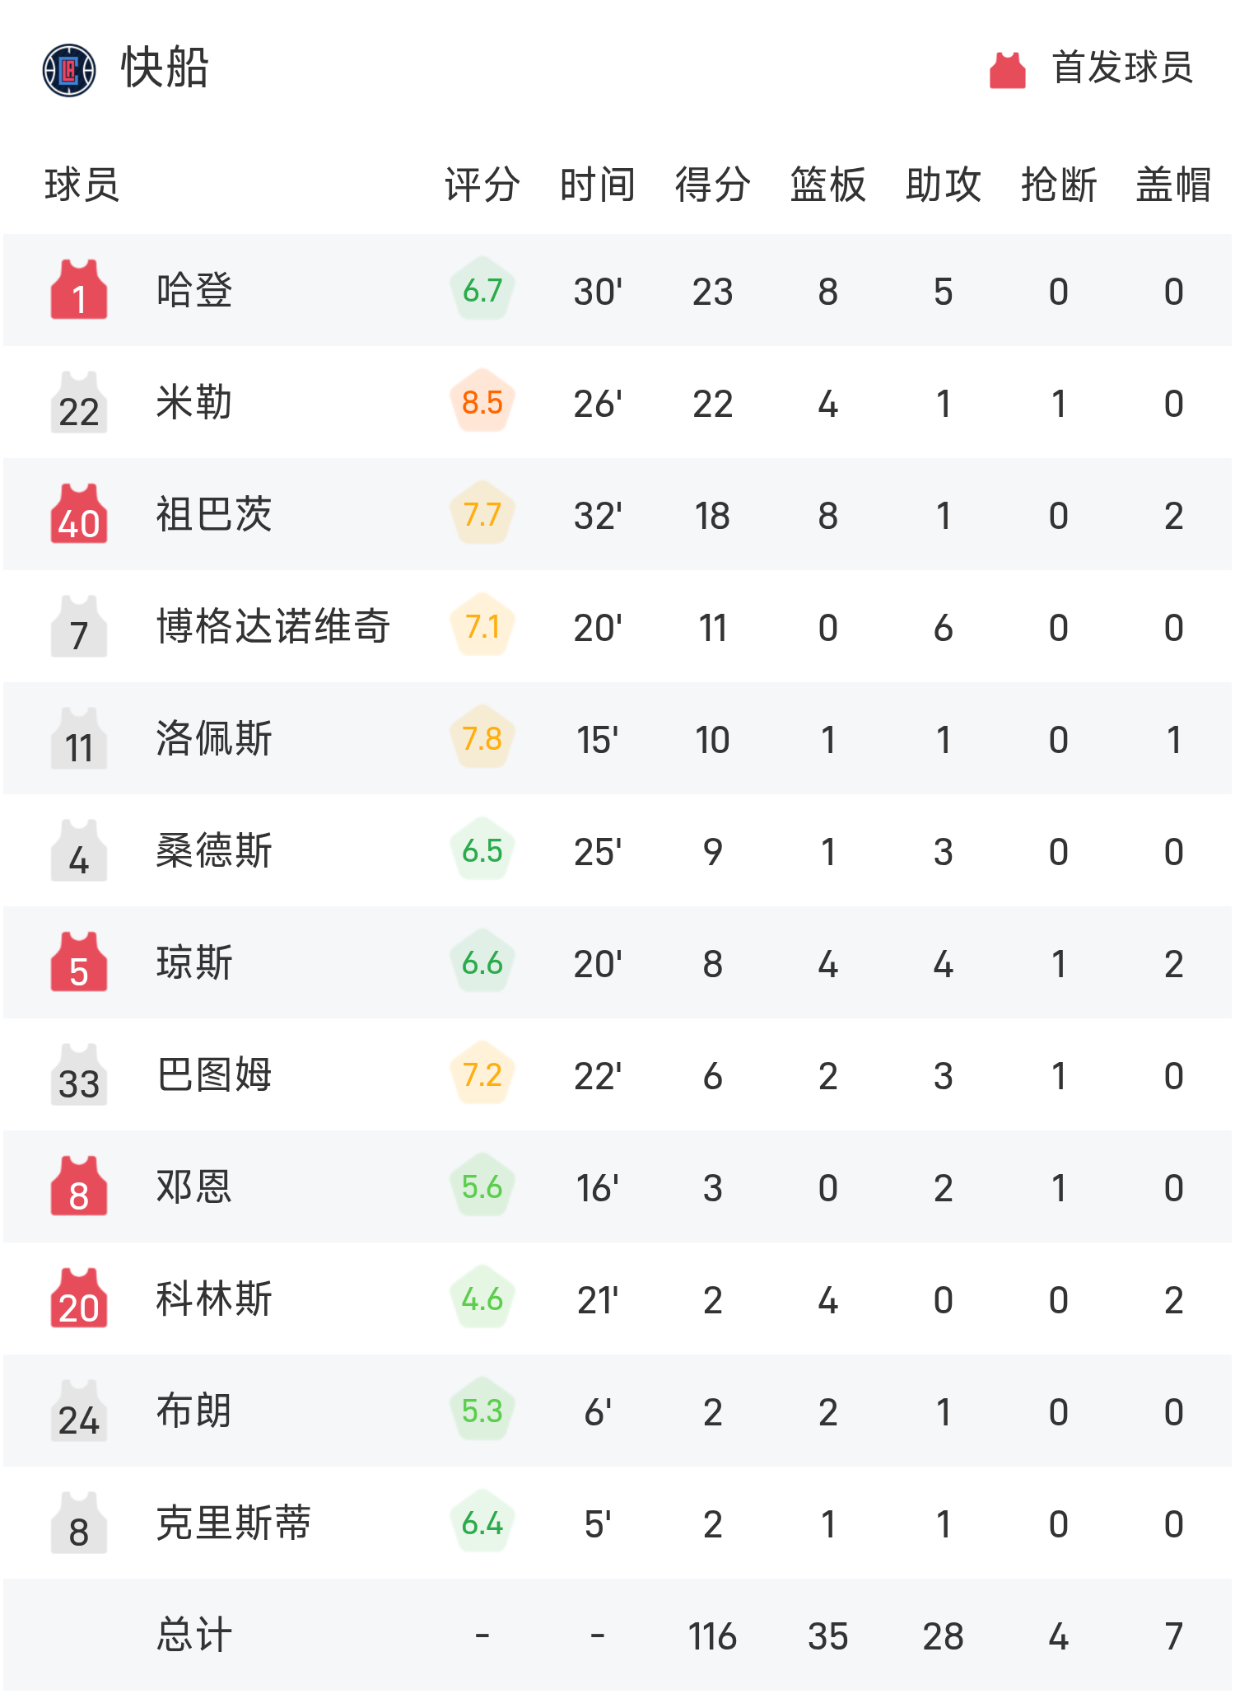
Task: Click 米勒's 8.5 rating badge
Action: pos(482,402)
